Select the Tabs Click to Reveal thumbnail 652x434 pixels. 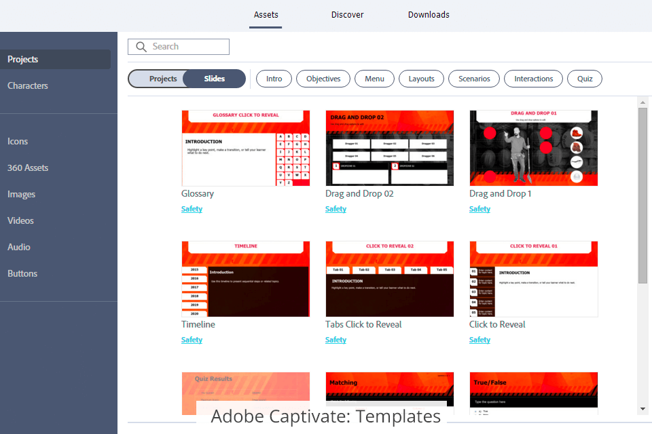point(389,279)
